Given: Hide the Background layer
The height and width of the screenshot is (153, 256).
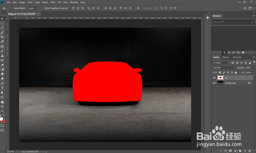Looking at the screenshot, I should tap(214, 83).
